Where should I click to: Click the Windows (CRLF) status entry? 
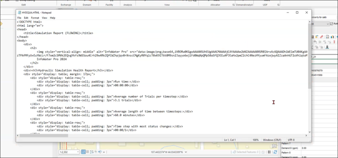pos(272,140)
